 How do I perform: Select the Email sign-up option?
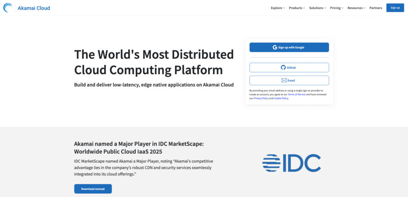(289, 80)
